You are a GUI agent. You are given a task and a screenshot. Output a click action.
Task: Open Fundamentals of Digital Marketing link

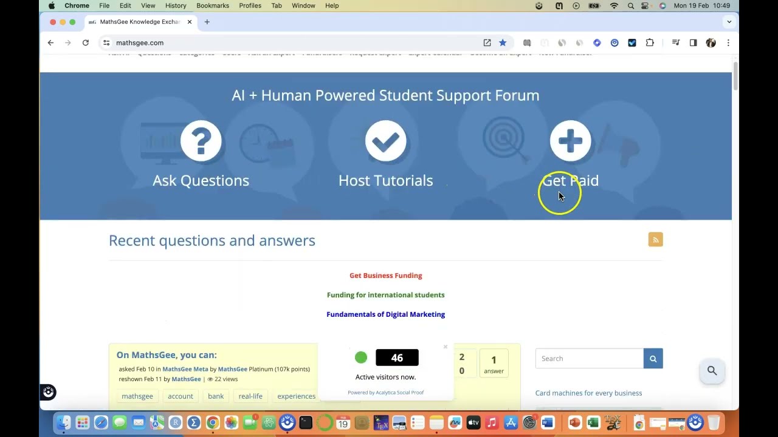point(385,314)
